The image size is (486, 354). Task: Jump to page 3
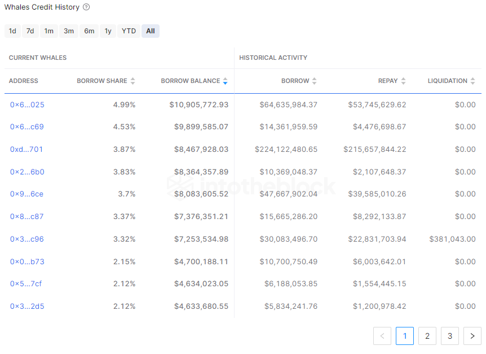450,336
